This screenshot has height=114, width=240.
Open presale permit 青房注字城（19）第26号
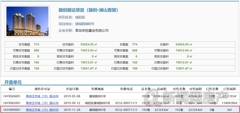pos(42,96)
